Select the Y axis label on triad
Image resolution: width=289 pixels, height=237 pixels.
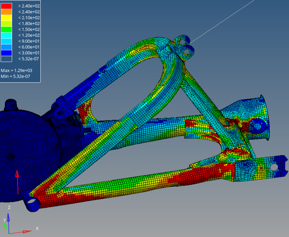tap(4, 220)
